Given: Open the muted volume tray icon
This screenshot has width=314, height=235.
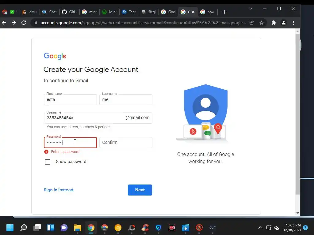Looking at the screenshot, I should click(277, 227).
